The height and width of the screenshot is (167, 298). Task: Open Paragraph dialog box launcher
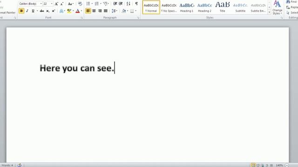point(138,18)
